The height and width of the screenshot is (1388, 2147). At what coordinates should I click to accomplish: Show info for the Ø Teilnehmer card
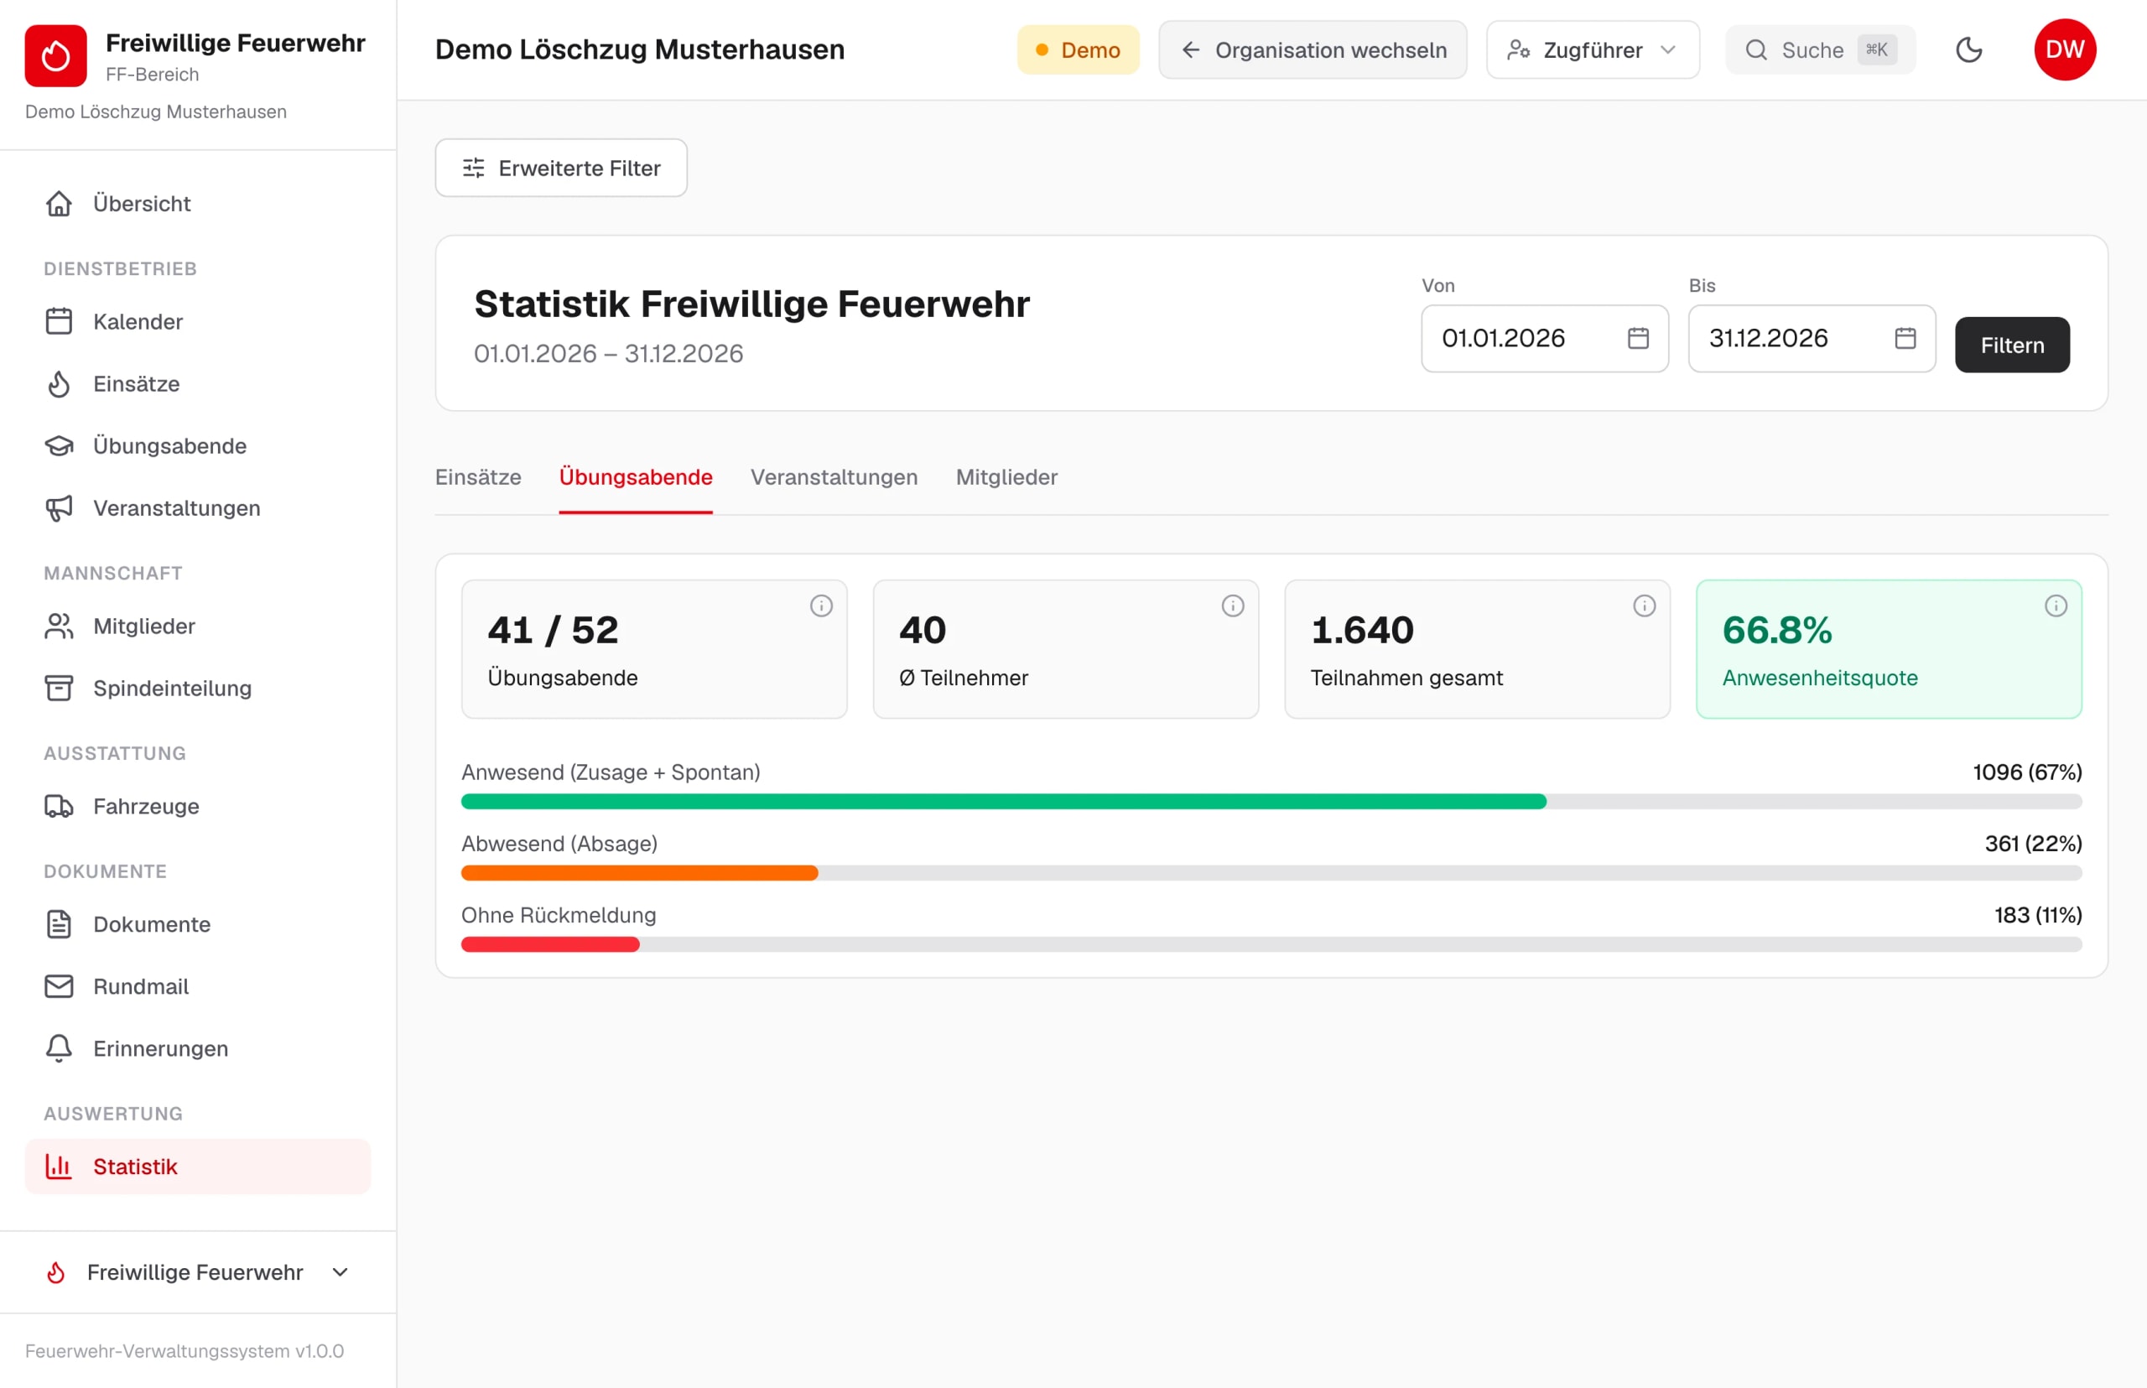tap(1233, 606)
